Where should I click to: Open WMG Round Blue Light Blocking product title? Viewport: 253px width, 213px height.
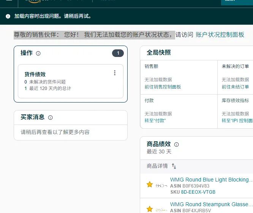tap(211, 180)
